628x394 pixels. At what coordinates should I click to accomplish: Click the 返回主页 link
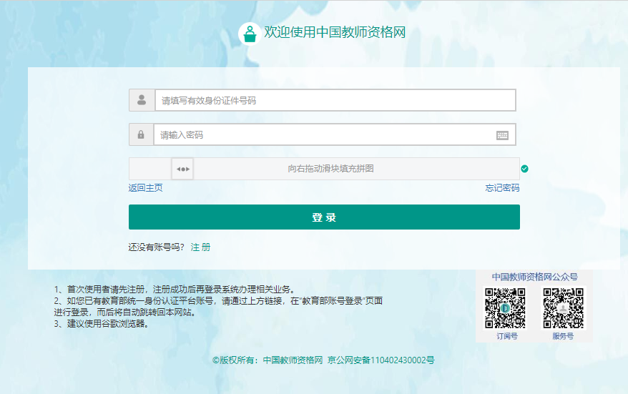coord(145,188)
